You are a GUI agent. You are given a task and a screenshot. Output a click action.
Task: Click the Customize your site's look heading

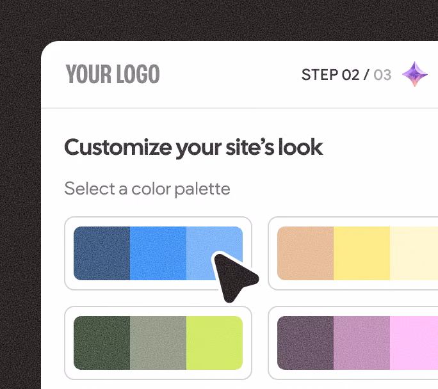click(193, 148)
